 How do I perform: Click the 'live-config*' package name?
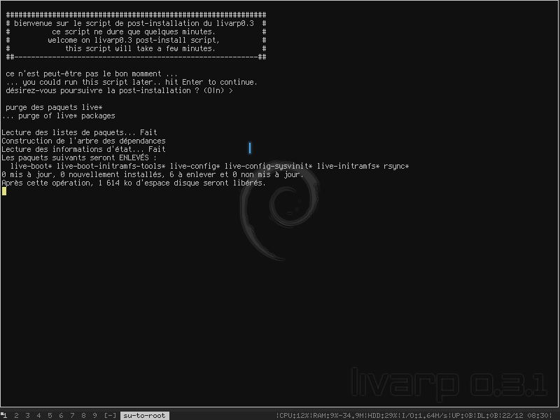[195, 166]
